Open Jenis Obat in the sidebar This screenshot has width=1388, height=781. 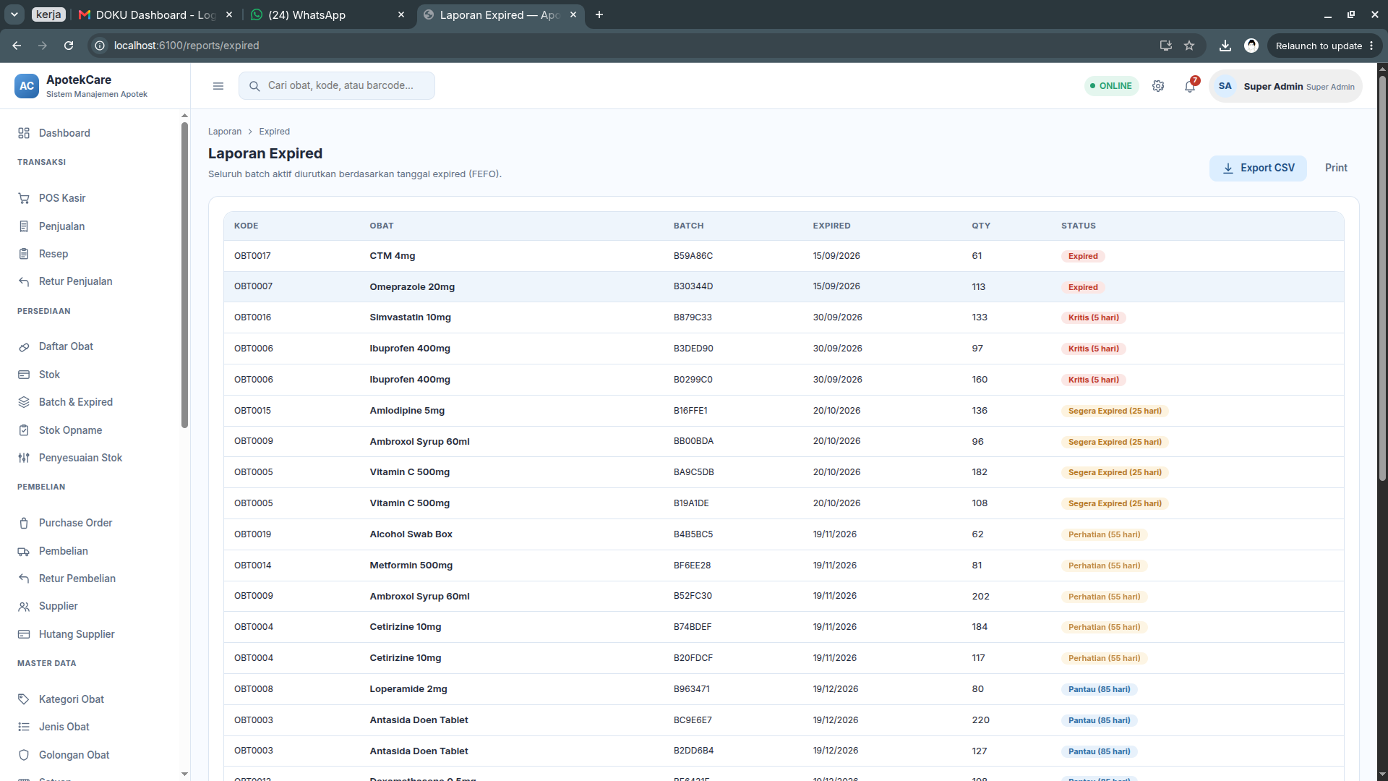[64, 727]
